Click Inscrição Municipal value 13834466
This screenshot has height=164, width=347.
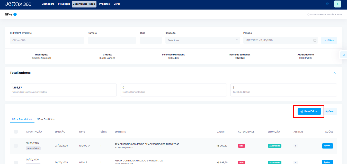pyautogui.click(x=173, y=58)
